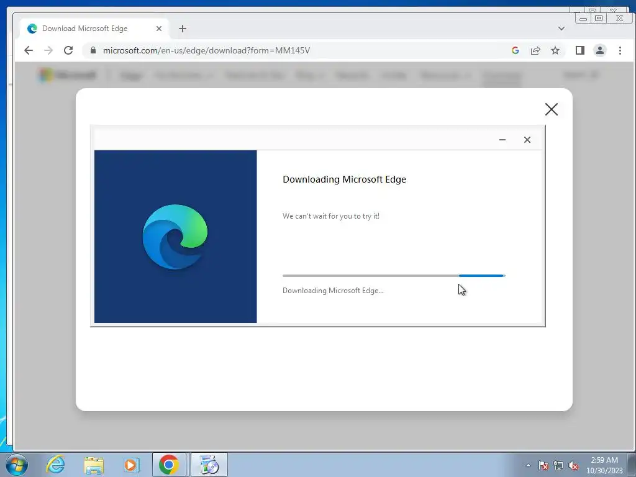Share this page using the share icon
This screenshot has height=477, width=636.
(x=535, y=50)
